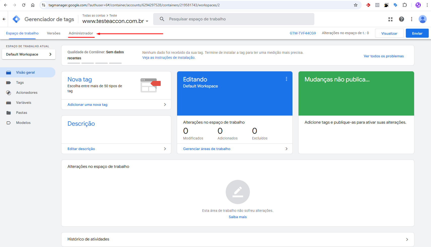The height and width of the screenshot is (247, 431).
Task: Open Veja as instruções de instalação link
Action: [x=169, y=58]
